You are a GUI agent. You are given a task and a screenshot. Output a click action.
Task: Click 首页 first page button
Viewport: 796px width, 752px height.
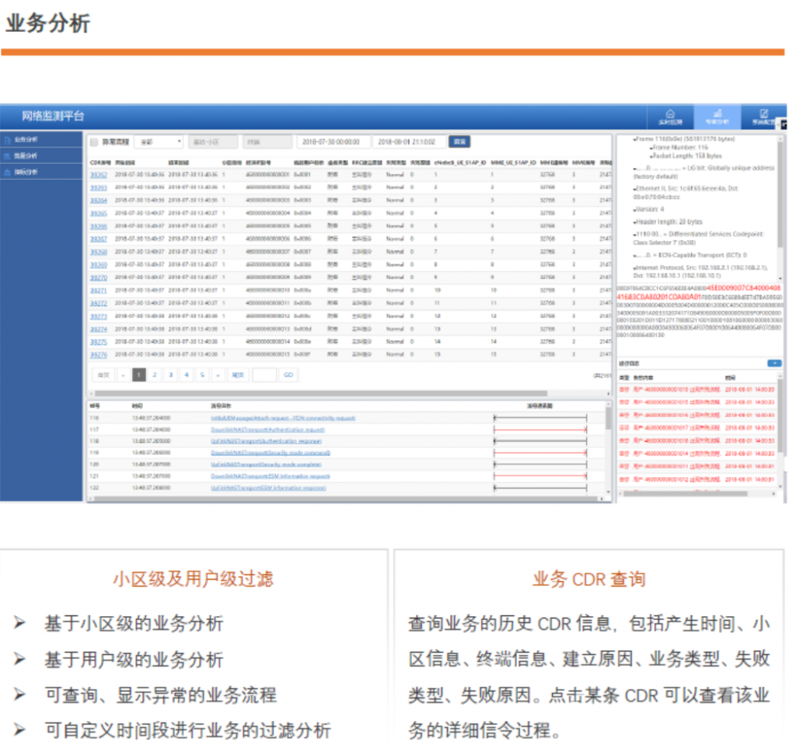(103, 375)
